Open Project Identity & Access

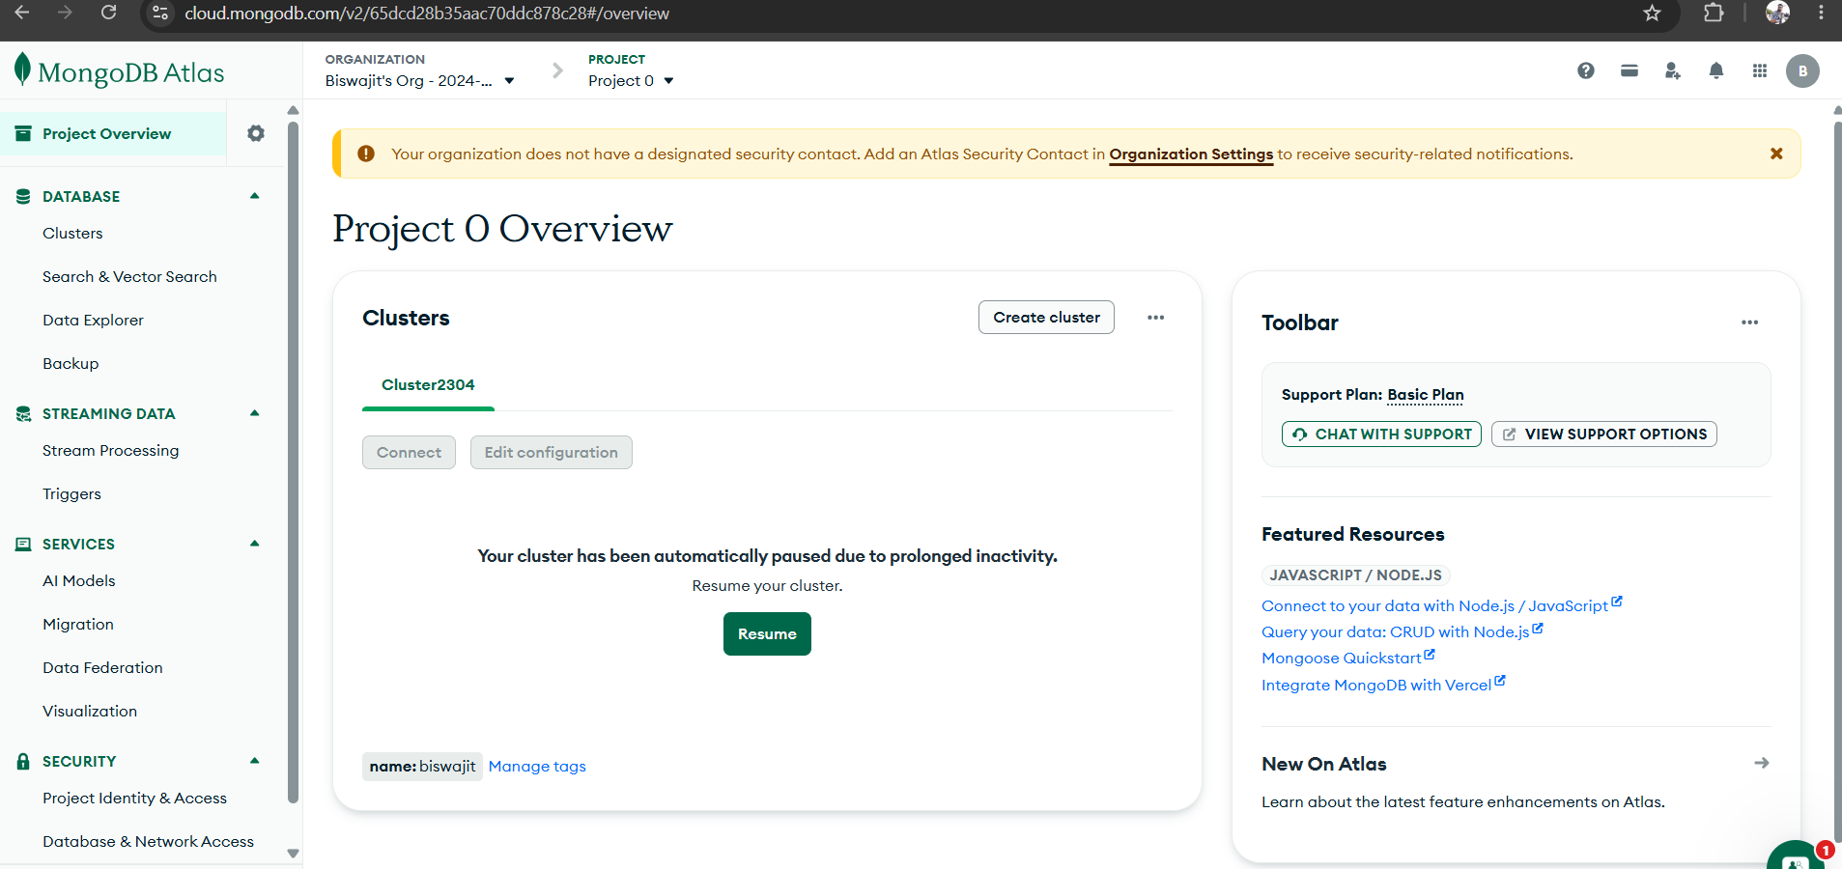[x=134, y=799]
